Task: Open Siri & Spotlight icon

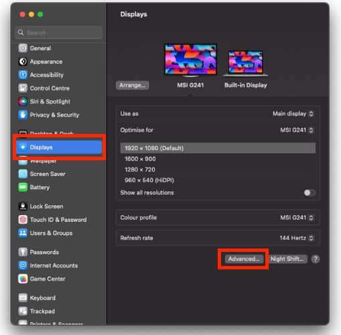Action: coord(23,101)
